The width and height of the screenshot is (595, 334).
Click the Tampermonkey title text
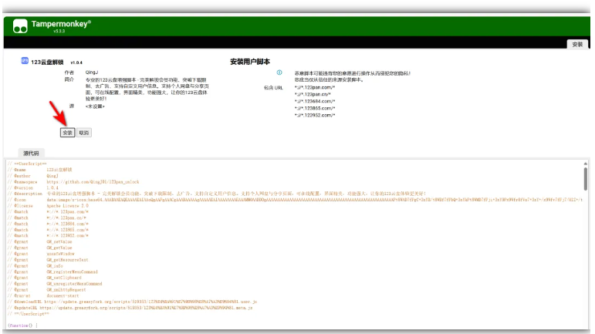(61, 24)
